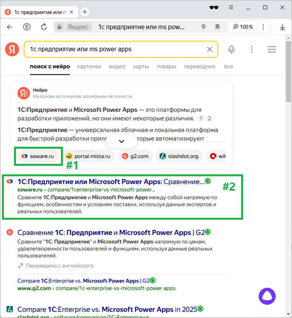Open Yandex home via circled Я toolbar icon
This screenshot has width=292, height=318.
[26, 27]
